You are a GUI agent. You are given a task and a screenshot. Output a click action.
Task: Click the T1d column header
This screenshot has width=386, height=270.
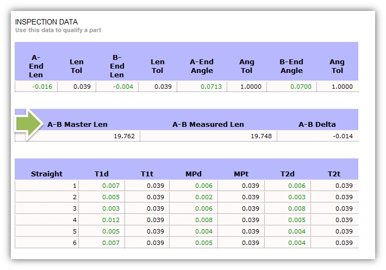pos(102,174)
